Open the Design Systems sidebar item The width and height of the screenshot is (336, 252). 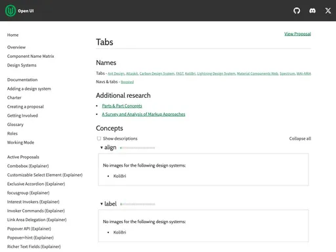pyautogui.click(x=22, y=65)
